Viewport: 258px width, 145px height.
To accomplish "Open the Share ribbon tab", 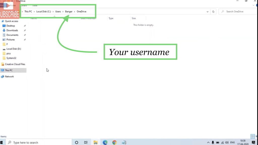I will 24,6.
